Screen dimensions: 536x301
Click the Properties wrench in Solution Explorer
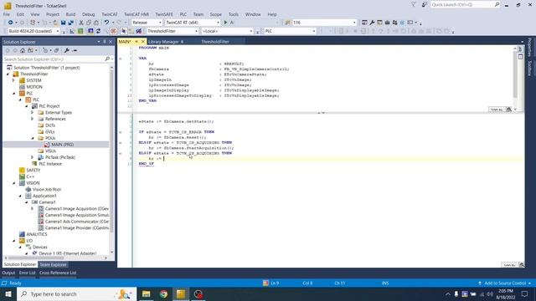[67, 50]
